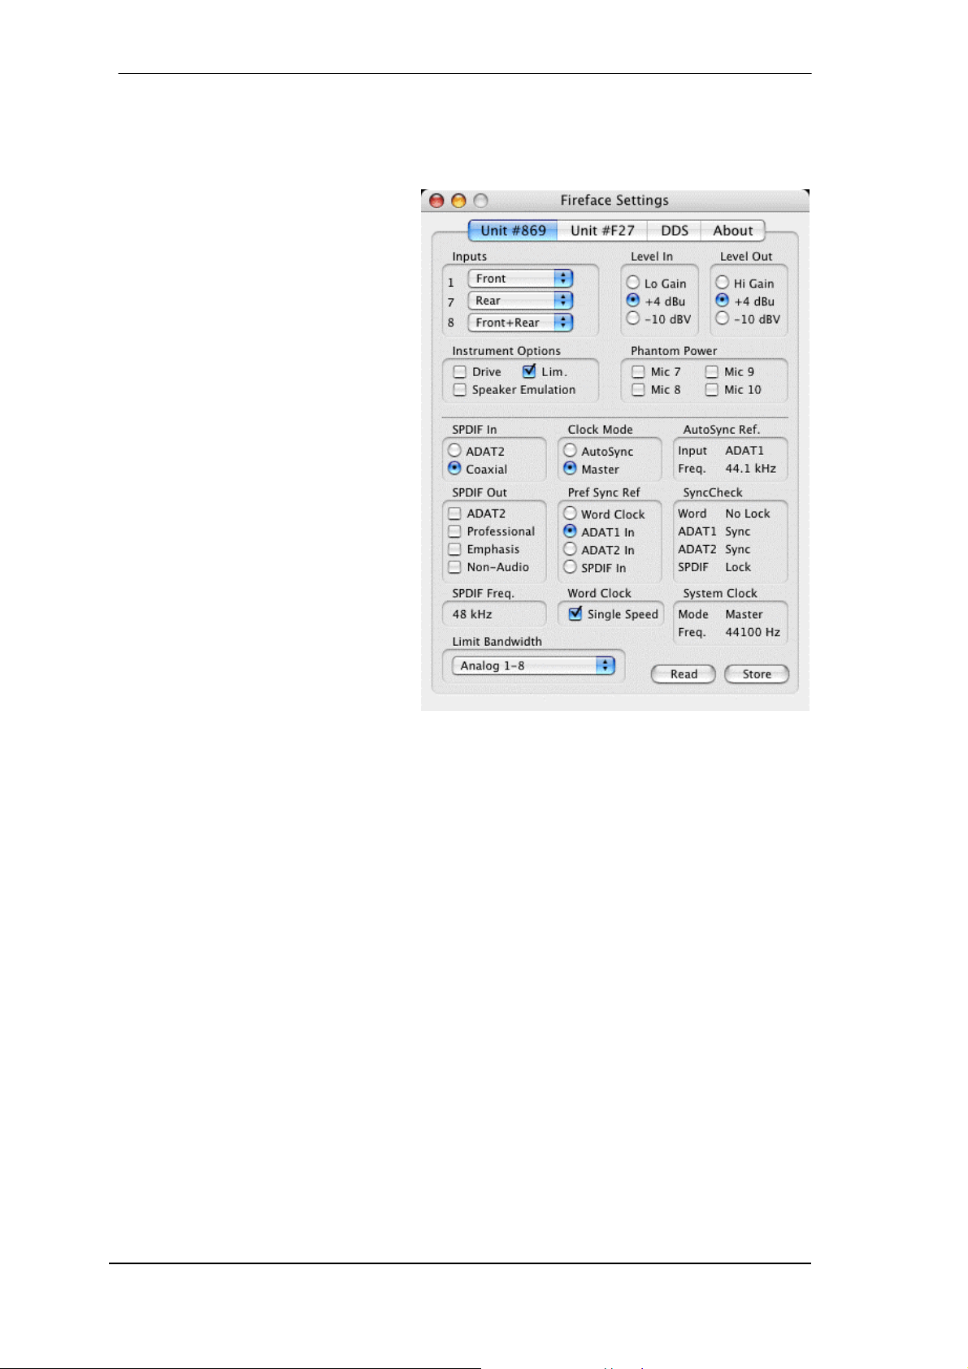Open the Limit Bandwidth Analog 1-8 dropdown
968x1369 pixels.
click(534, 665)
